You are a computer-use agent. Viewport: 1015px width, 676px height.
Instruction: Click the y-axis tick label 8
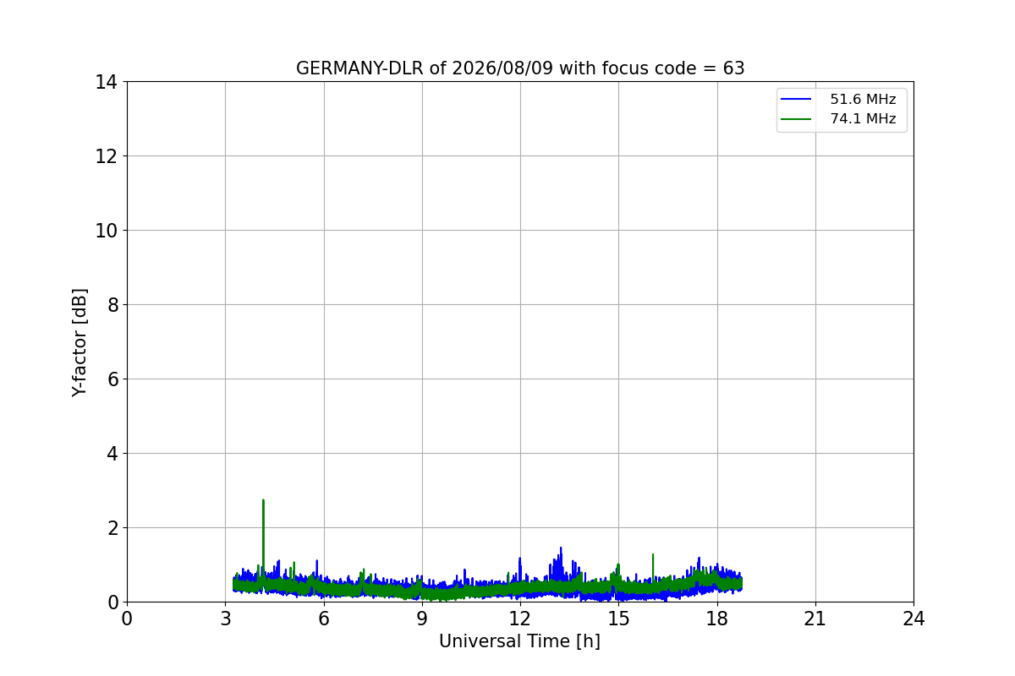point(112,305)
